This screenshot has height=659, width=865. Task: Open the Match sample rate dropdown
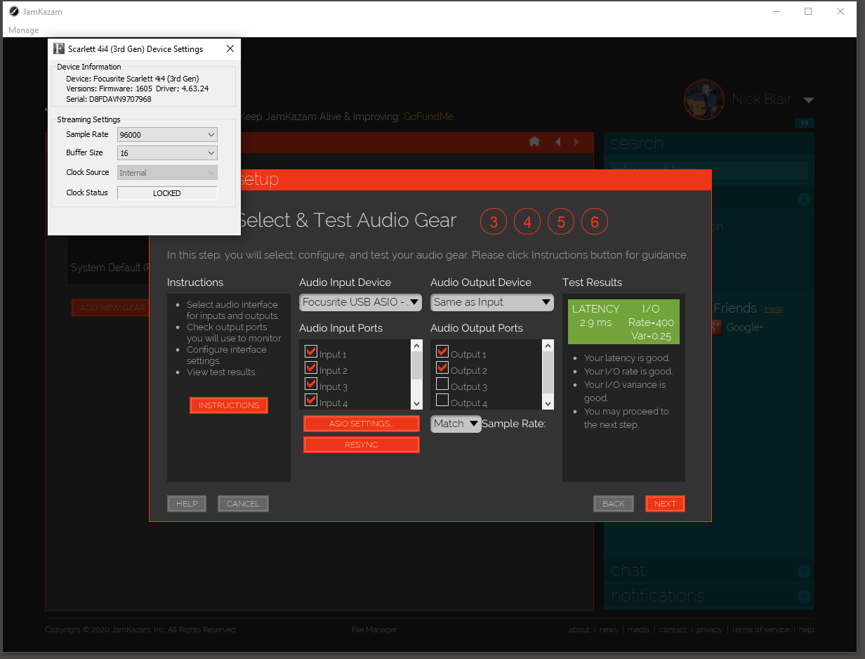456,424
